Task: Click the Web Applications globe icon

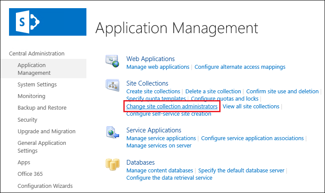Action: [x=112, y=61]
